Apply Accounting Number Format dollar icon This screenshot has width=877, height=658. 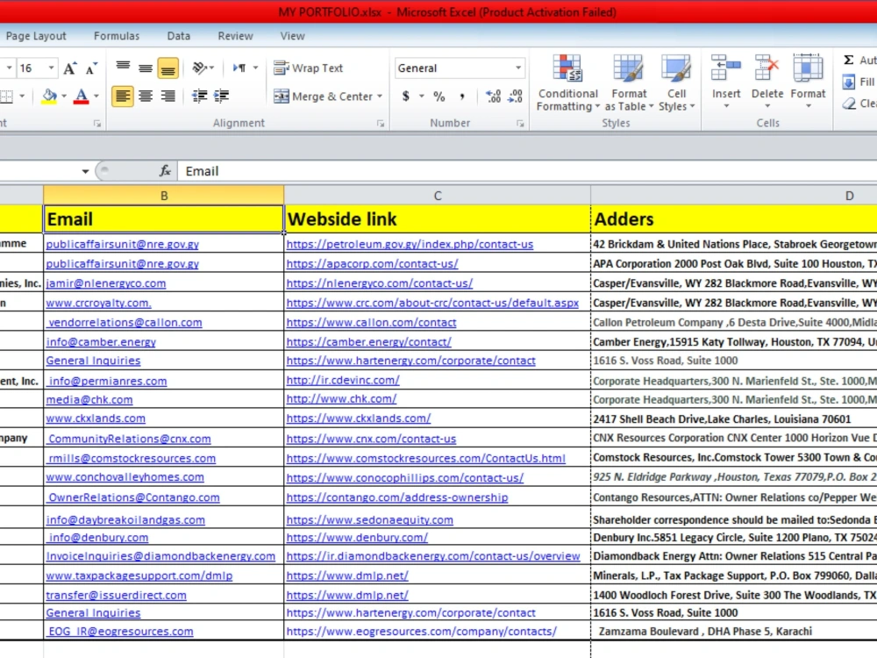coord(406,97)
